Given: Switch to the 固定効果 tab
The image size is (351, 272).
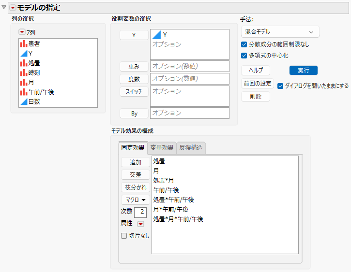Looking at the screenshot, I should (x=133, y=148).
